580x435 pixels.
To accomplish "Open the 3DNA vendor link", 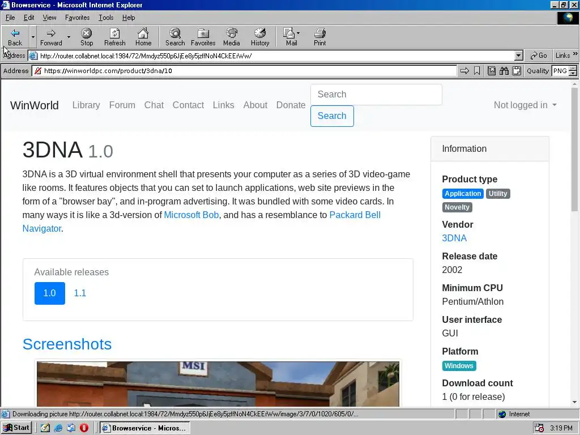I will (454, 238).
